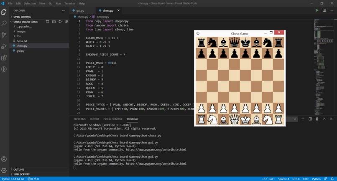Image resolution: width=337 pixels, height=181 pixels.
Task: Open gui.py from the explorer
Action: pos(39,51)
